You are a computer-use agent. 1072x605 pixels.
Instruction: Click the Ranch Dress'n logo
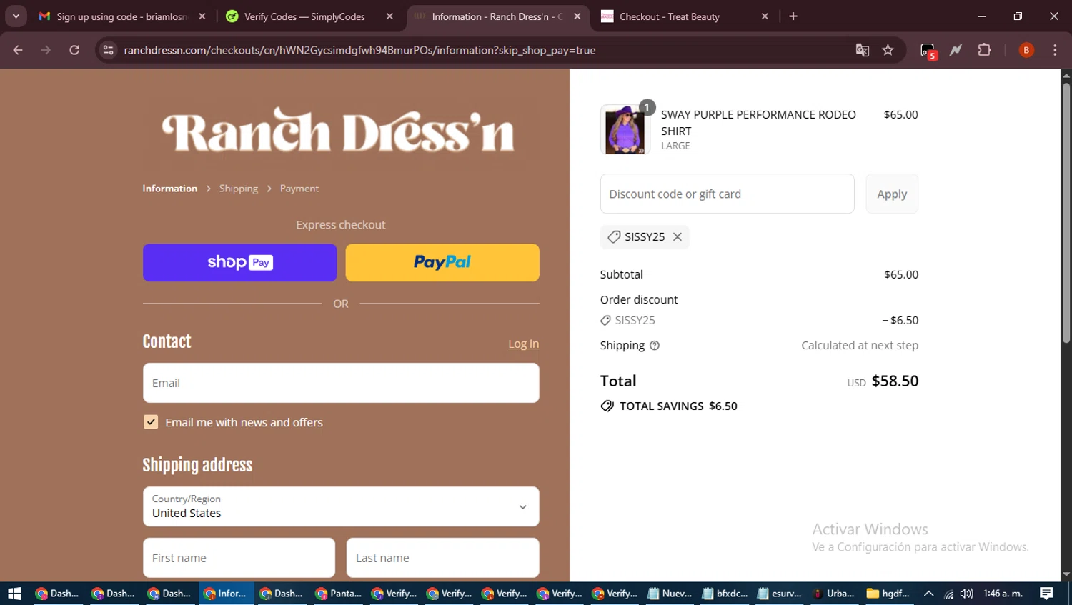(339, 131)
